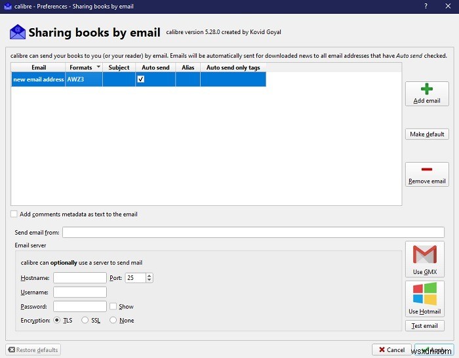Viewport: 459px width, 358px height.
Task: Click the Auto send only tags cell
Action: point(233,79)
